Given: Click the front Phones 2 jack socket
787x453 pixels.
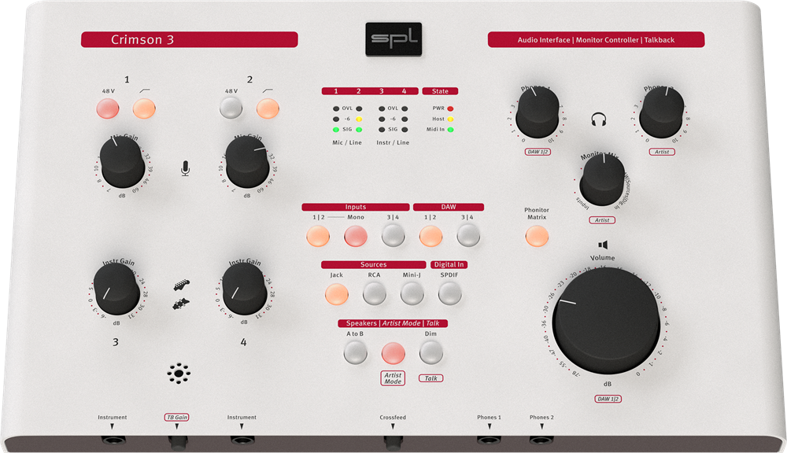Looking at the screenshot, I should coord(541,440).
